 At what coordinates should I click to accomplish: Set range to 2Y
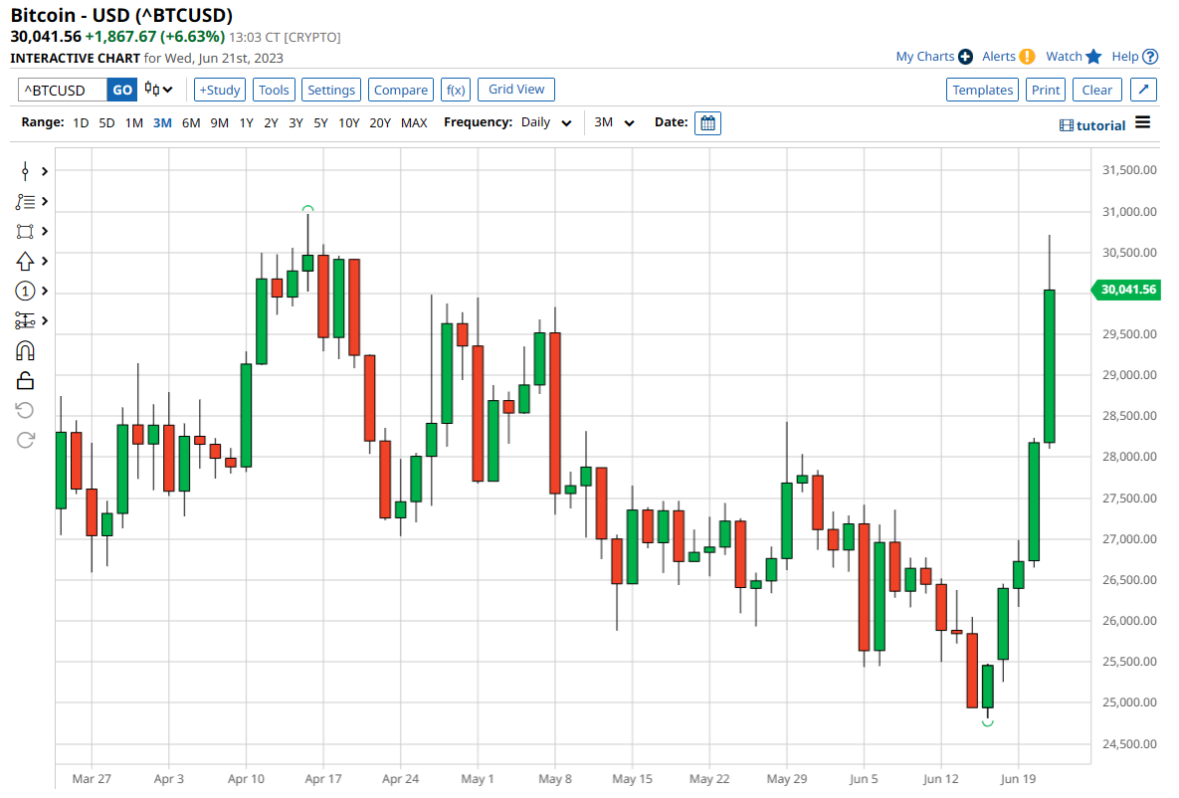click(x=271, y=122)
